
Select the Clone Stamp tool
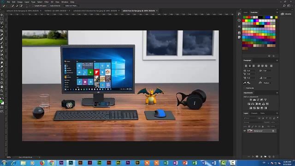(2, 47)
